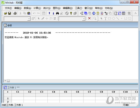Select the Marker dot drawing tool
140x108 pixels.
tap(122, 18)
